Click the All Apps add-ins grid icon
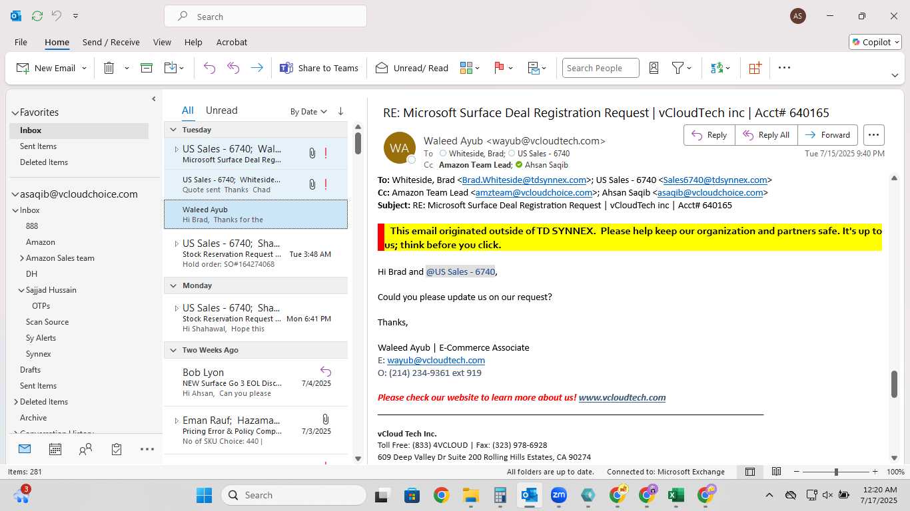The image size is (910, 511). coord(755,68)
